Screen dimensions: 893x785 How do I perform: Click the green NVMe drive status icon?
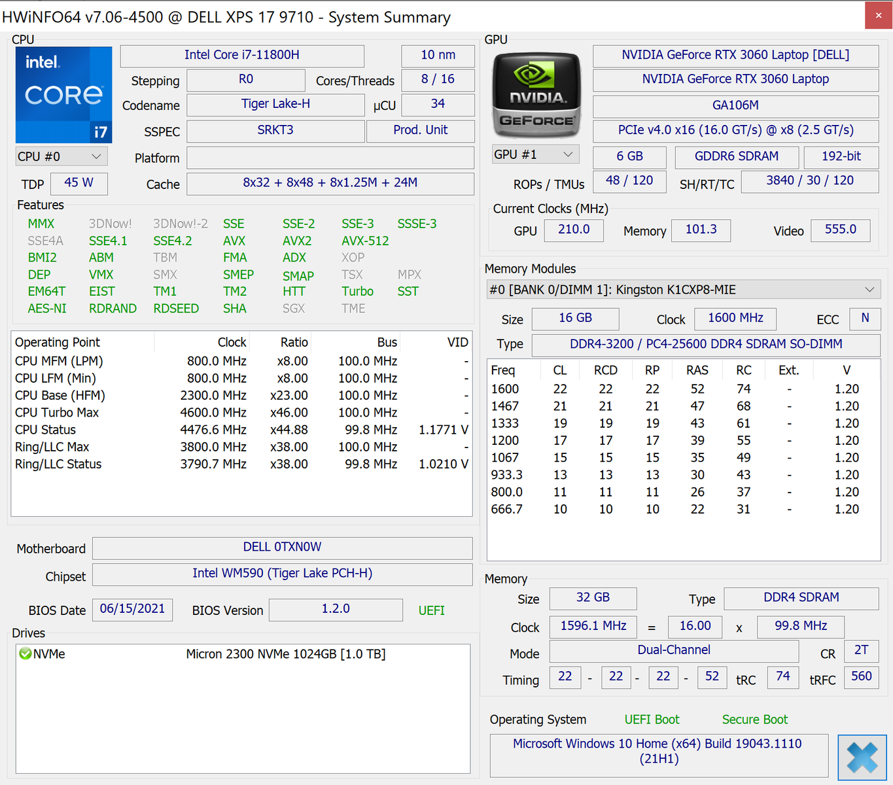tap(25, 654)
